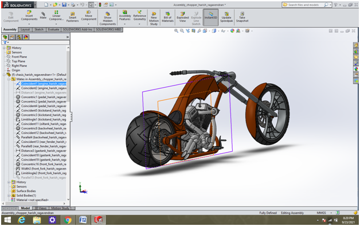Select LimitAngle1 kickstand mate
The width and height of the screenshot is (360, 226).
(44, 119)
